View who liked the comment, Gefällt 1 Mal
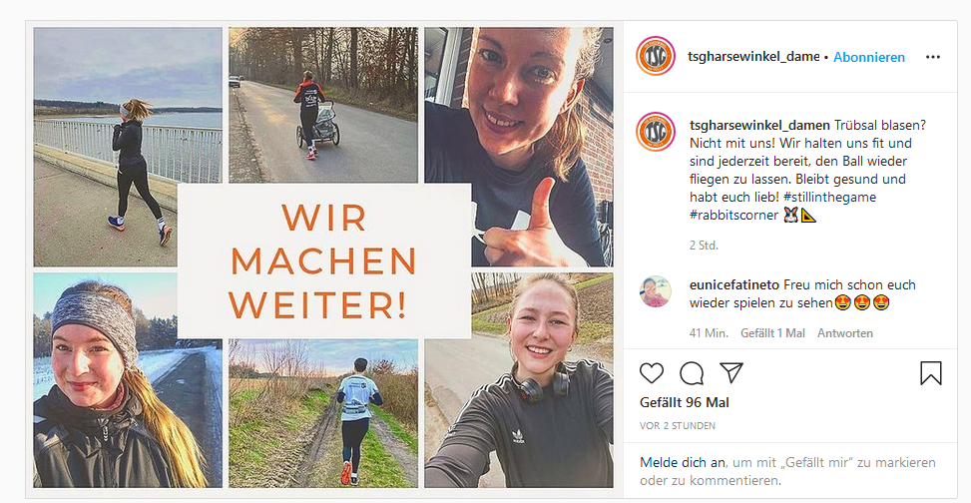Viewport: 971px width, 503px height. (x=772, y=333)
